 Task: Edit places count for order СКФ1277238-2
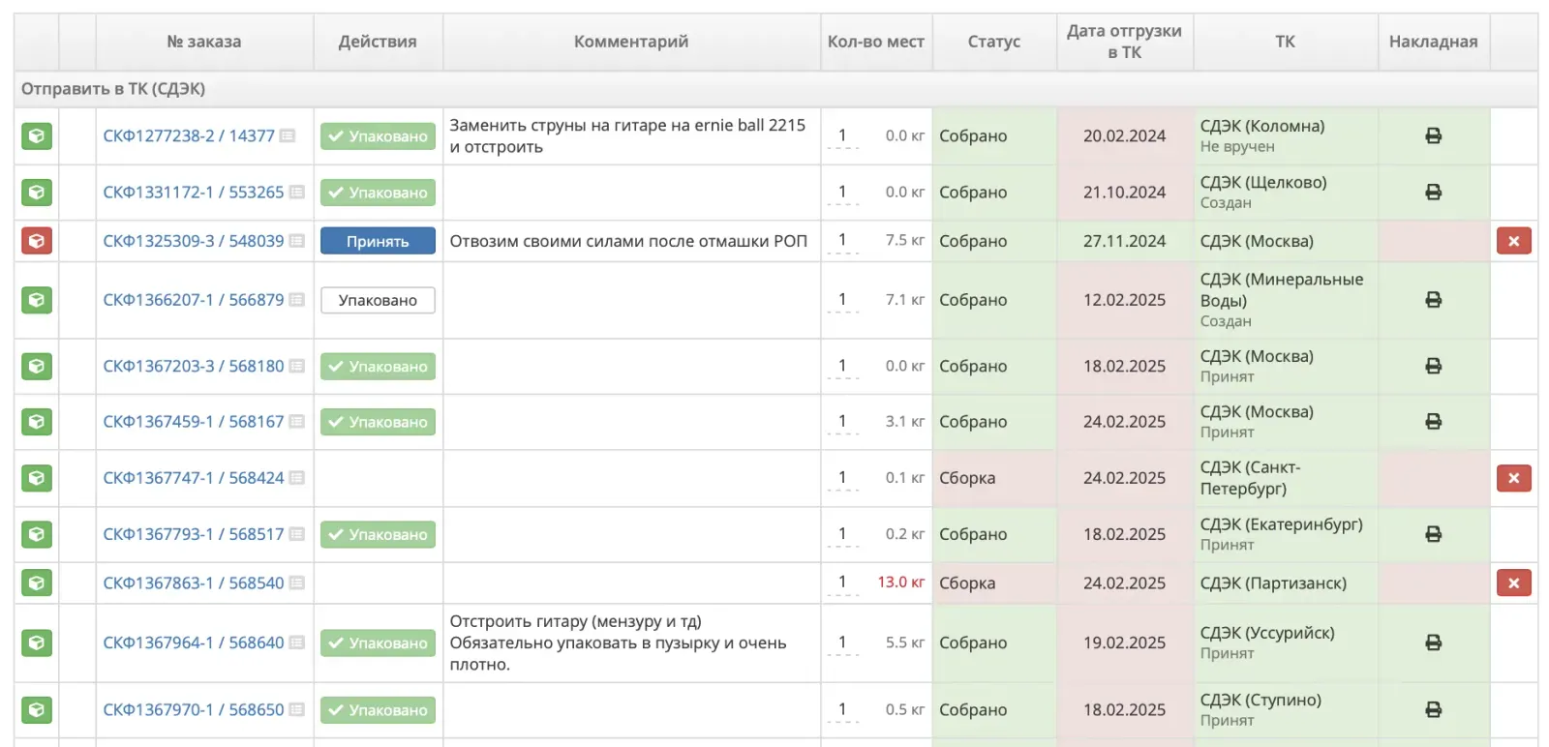tap(842, 136)
